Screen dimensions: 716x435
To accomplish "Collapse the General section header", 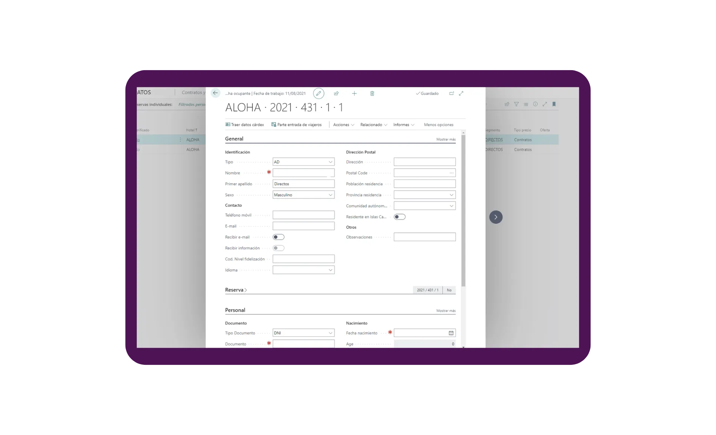I will (234, 139).
